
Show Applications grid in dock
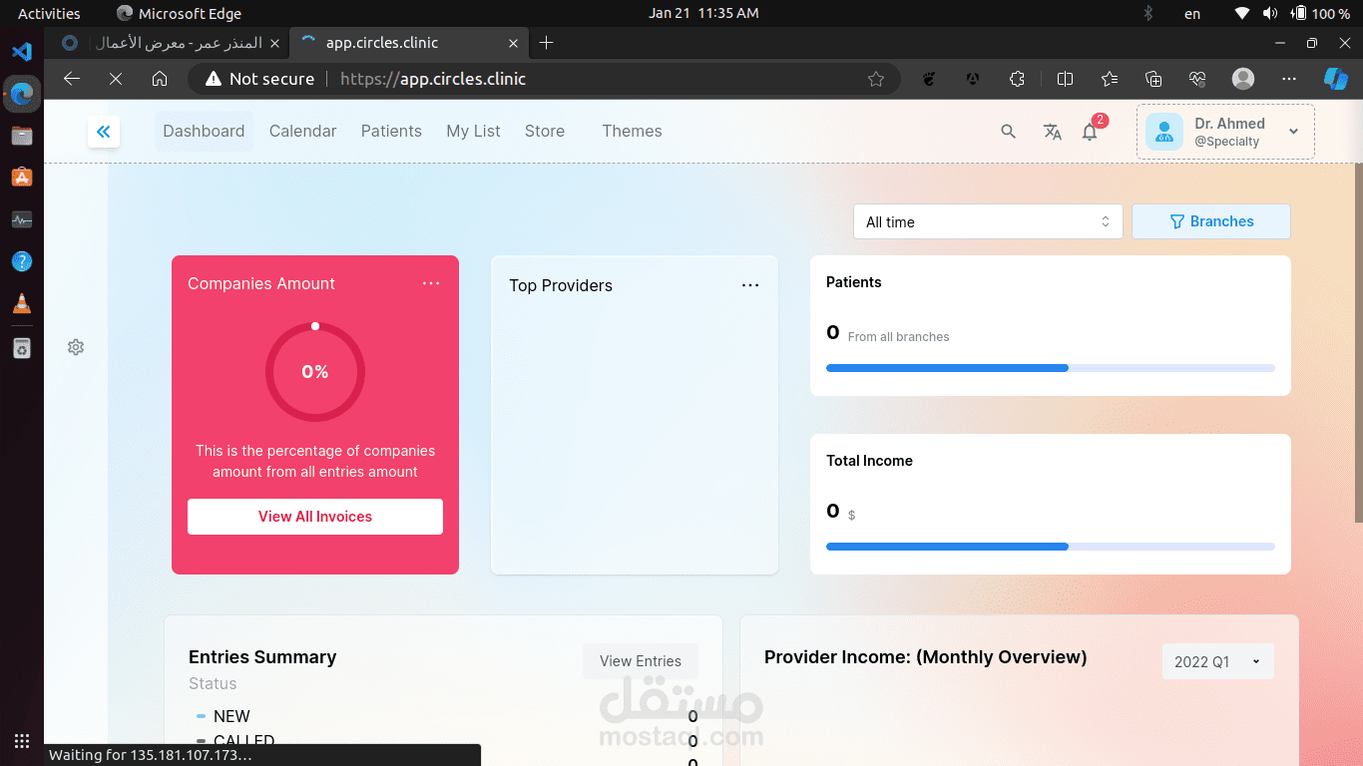[22, 742]
